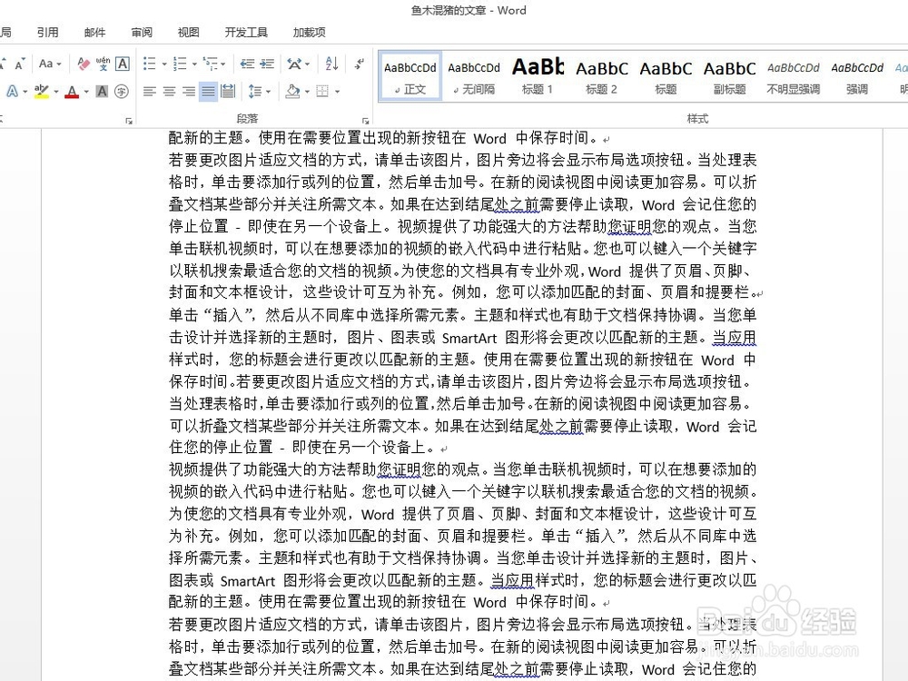Apply red font color
This screenshot has height=681, width=908.
[x=72, y=92]
